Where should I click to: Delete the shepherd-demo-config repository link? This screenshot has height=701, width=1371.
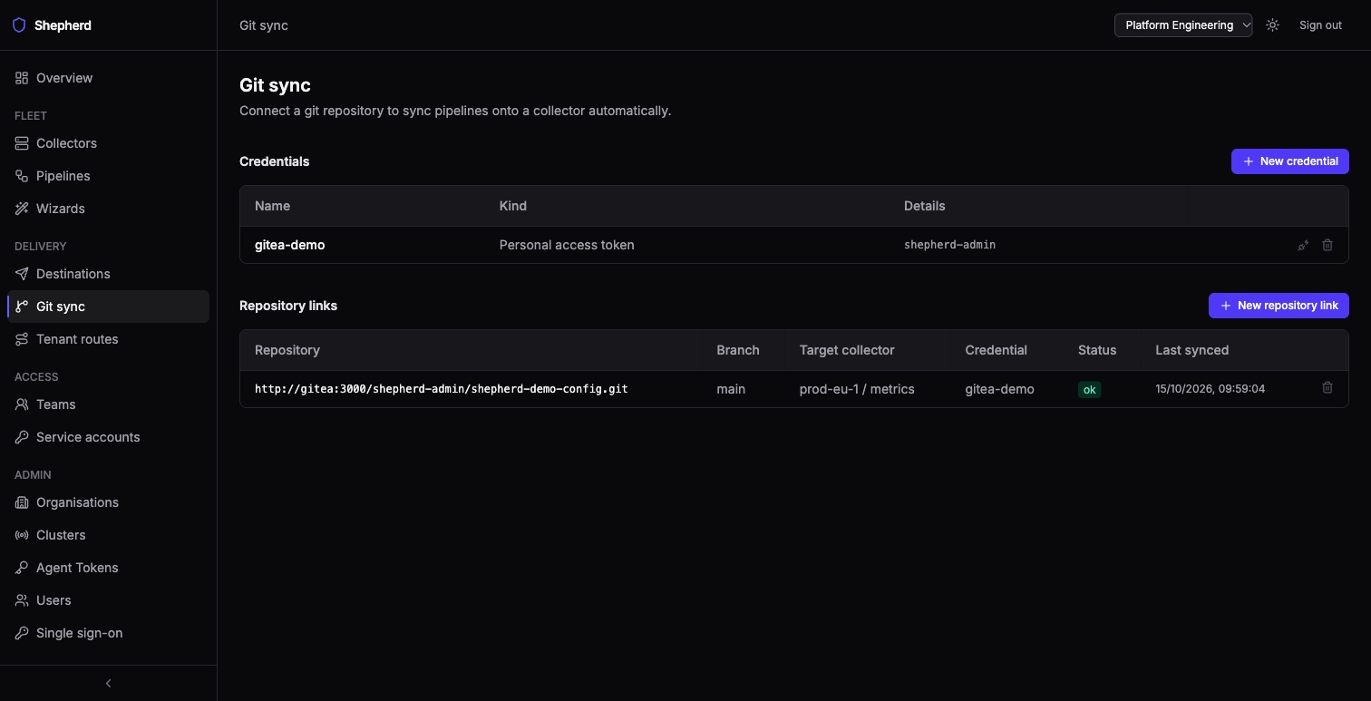[1327, 388]
